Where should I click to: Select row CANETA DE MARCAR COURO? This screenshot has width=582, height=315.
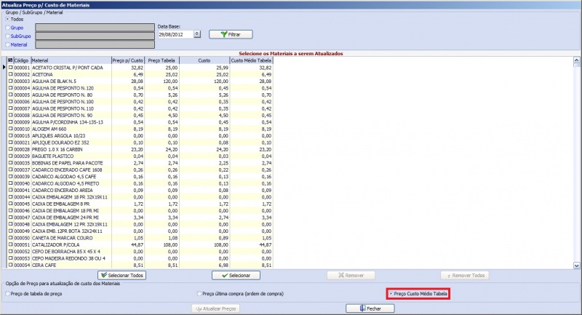[x=140, y=238]
